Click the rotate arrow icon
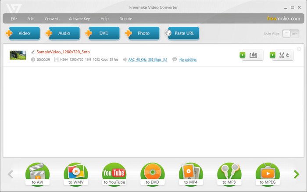This screenshot has height=192, width=307. (x=287, y=55)
